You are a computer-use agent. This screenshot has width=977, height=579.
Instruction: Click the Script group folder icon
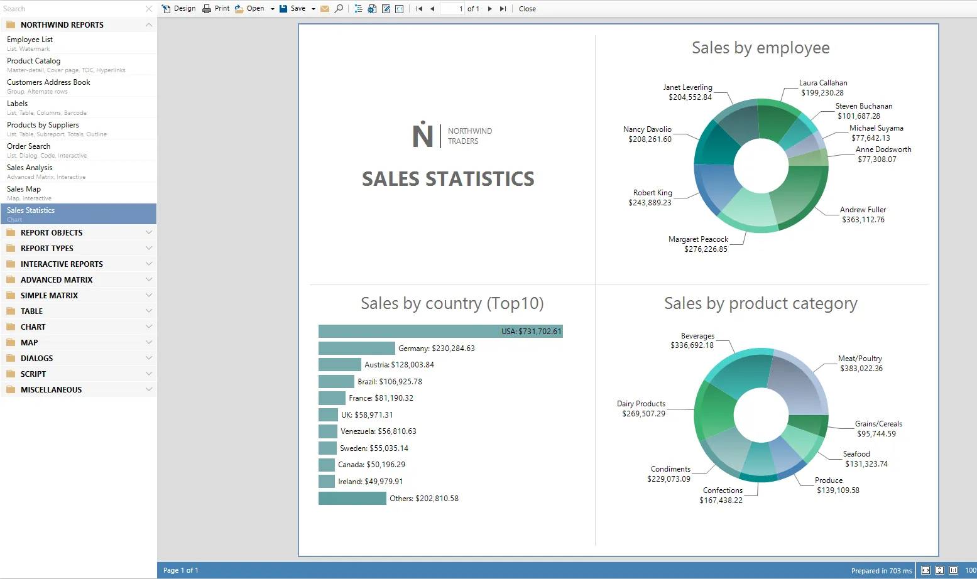coord(11,374)
